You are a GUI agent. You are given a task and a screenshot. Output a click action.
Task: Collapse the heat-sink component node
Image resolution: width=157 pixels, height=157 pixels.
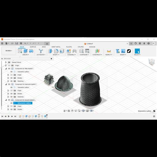[x=6, y=84]
